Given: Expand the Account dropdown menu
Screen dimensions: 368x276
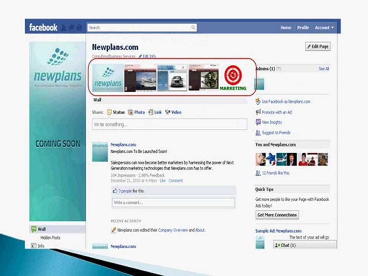Looking at the screenshot, I should (x=324, y=28).
